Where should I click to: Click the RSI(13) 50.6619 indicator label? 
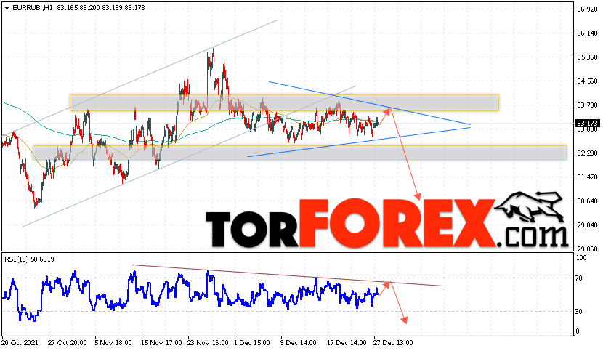tap(29, 259)
